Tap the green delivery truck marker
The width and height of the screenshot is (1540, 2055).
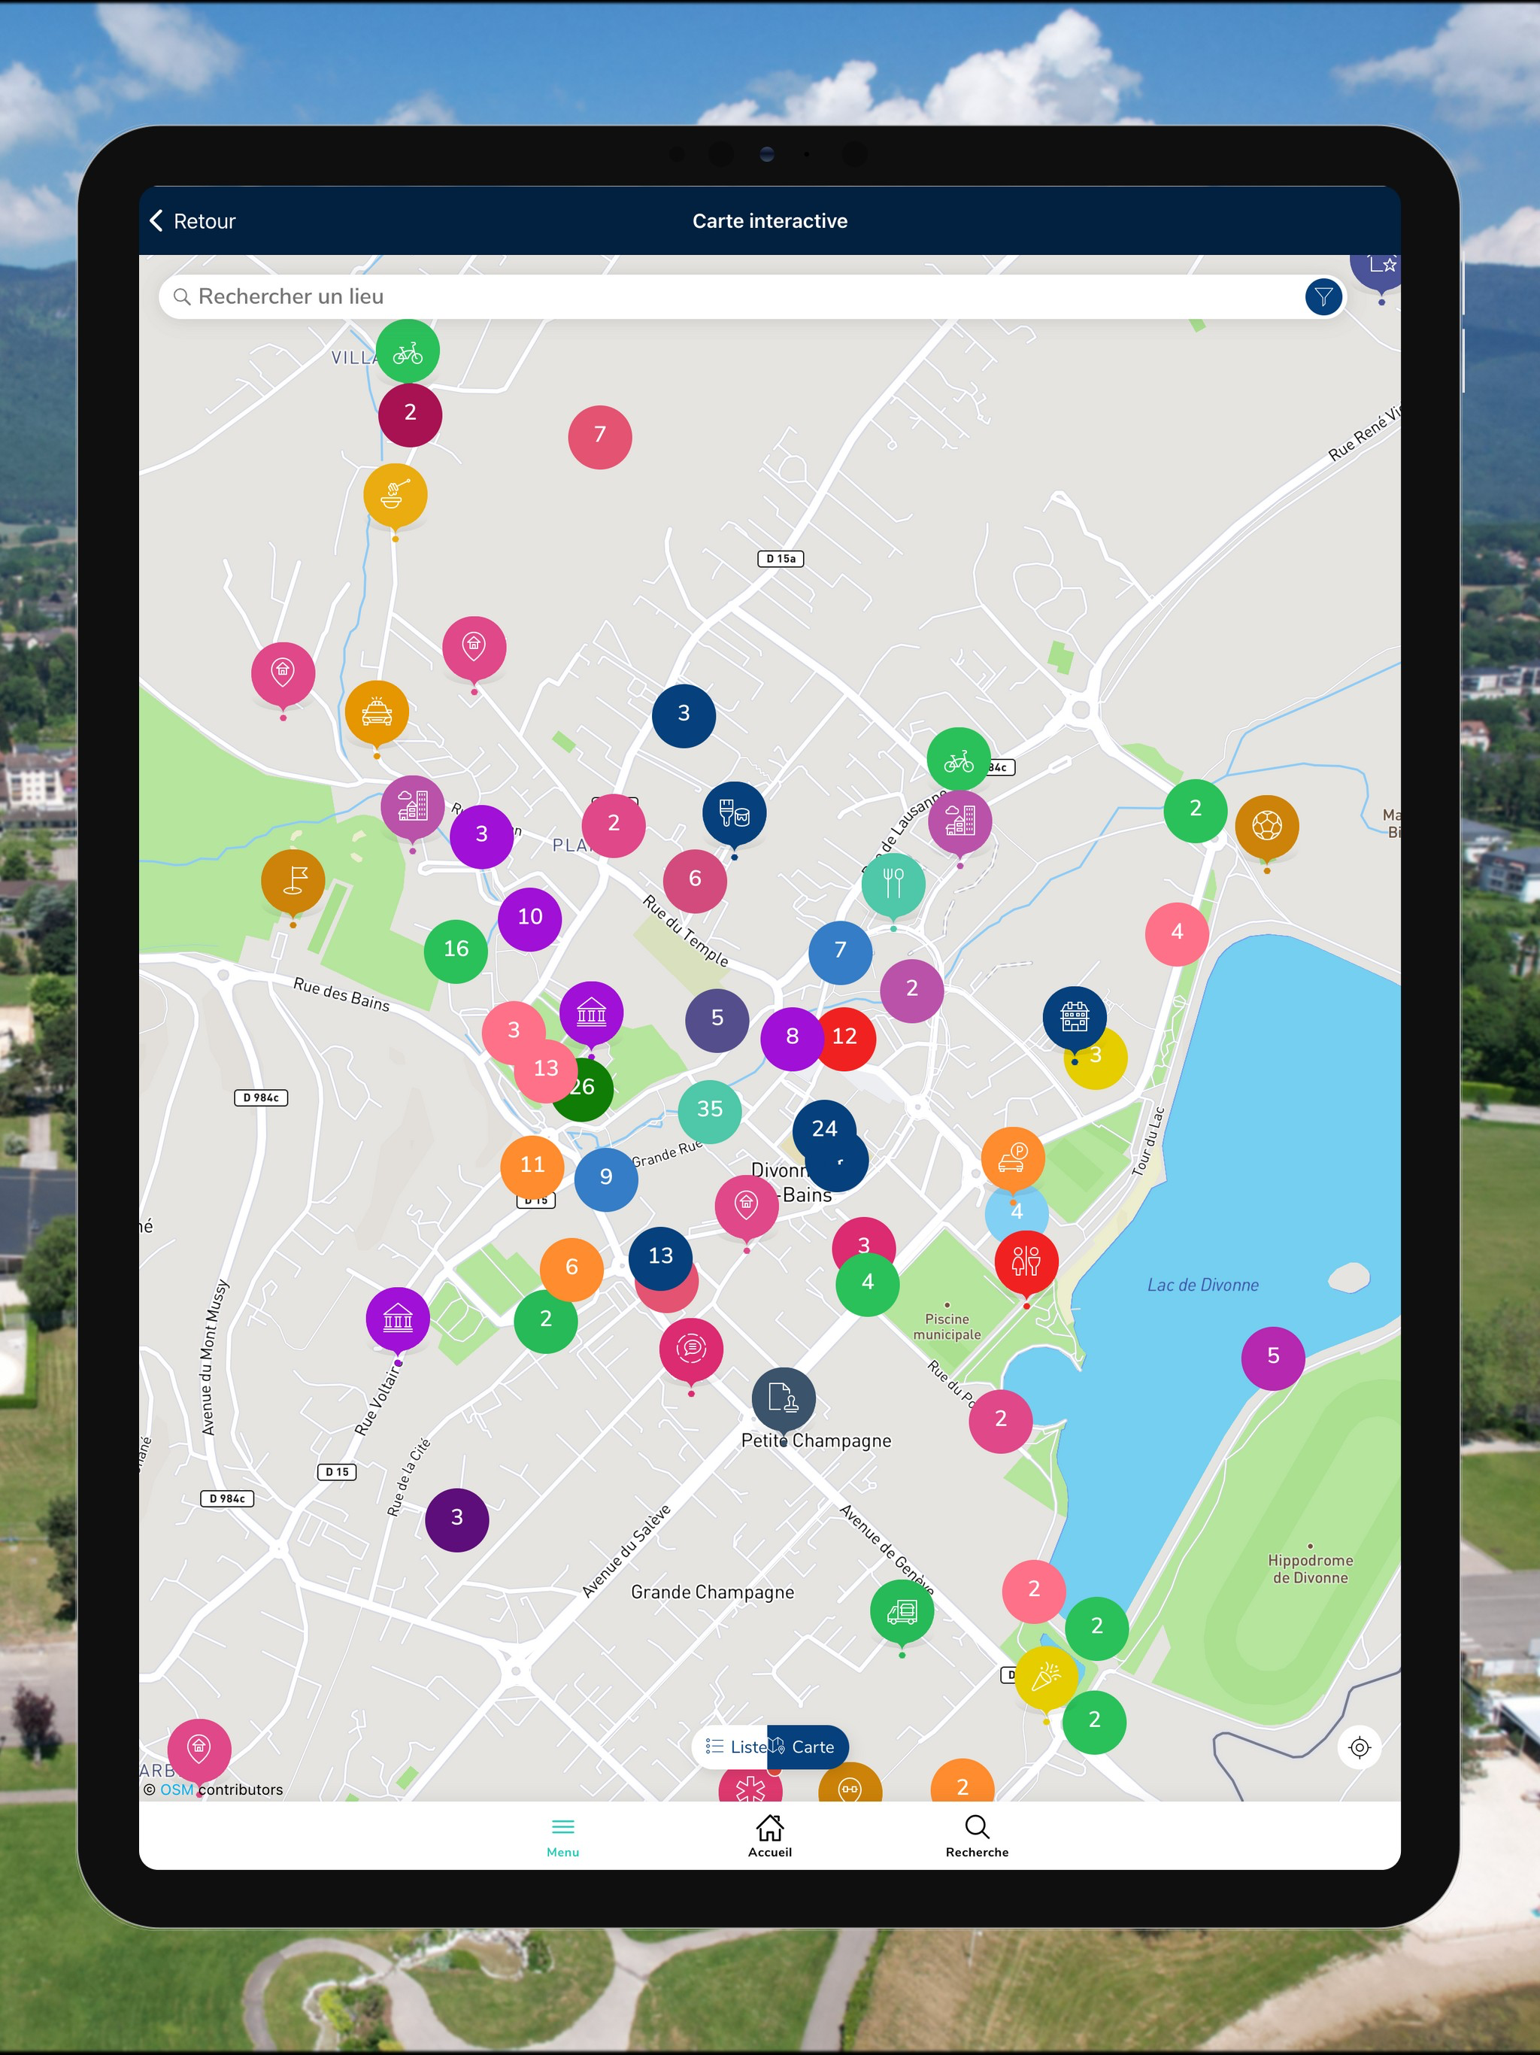point(901,1612)
